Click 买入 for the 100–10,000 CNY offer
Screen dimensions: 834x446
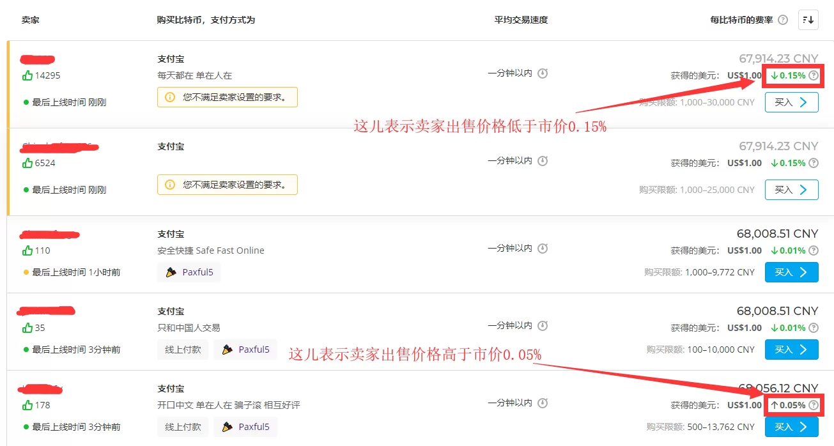tap(791, 350)
